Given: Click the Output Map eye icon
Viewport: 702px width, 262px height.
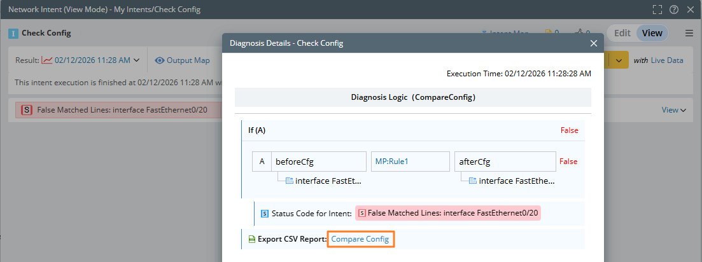Looking at the screenshot, I should click(x=160, y=60).
